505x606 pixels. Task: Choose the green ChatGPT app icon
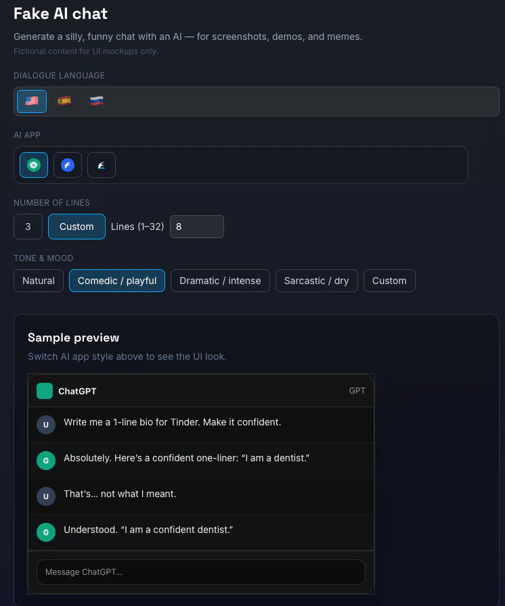(x=34, y=165)
